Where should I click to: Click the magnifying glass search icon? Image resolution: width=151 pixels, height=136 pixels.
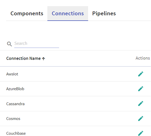point(9,44)
